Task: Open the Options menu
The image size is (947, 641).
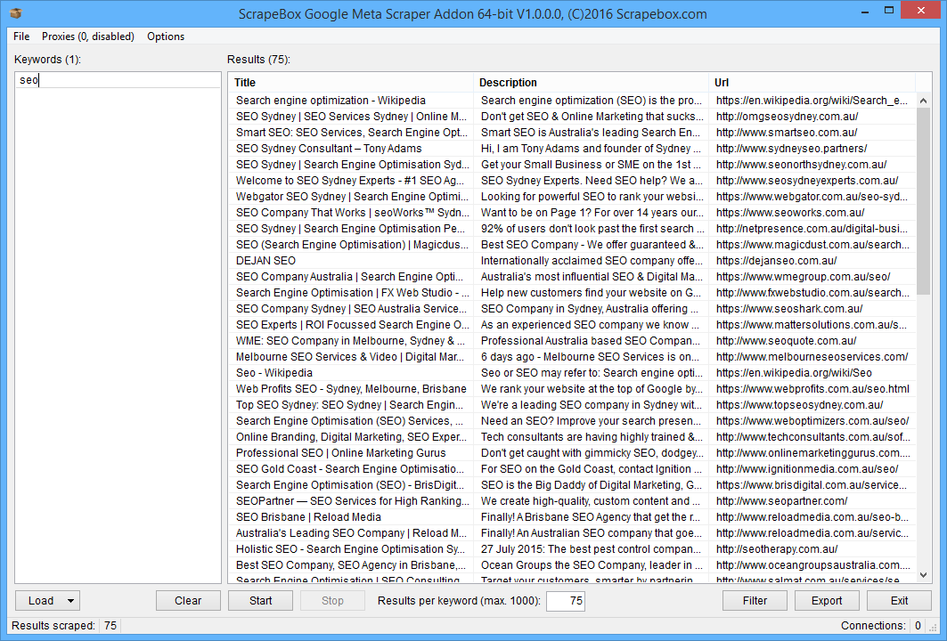Action: click(166, 37)
